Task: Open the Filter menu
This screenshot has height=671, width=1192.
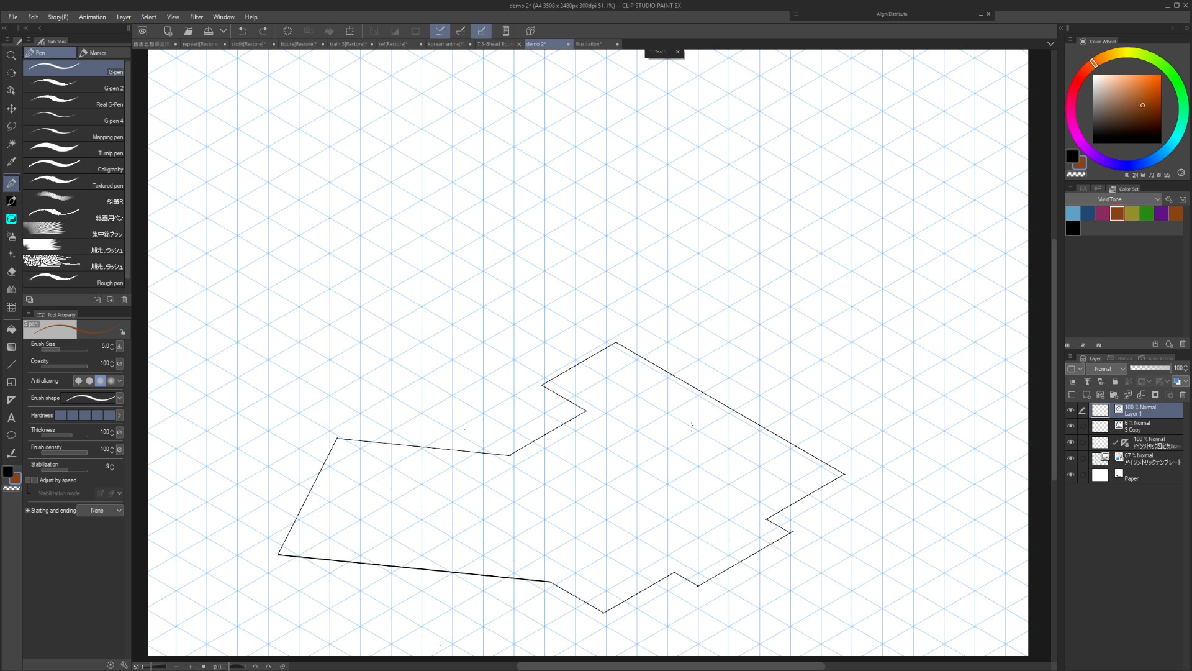Action: point(196,17)
